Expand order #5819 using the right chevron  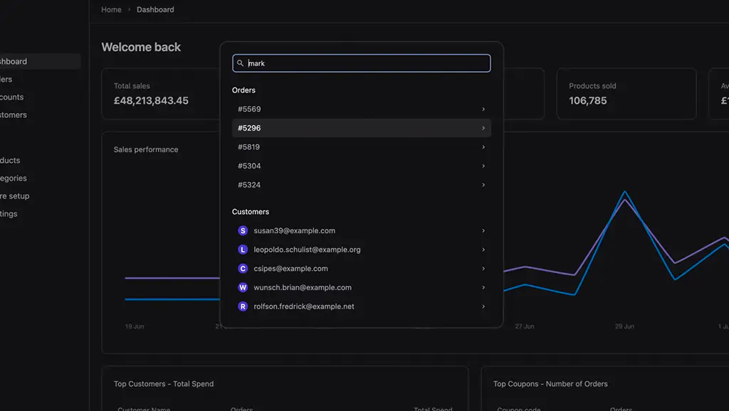(483, 147)
